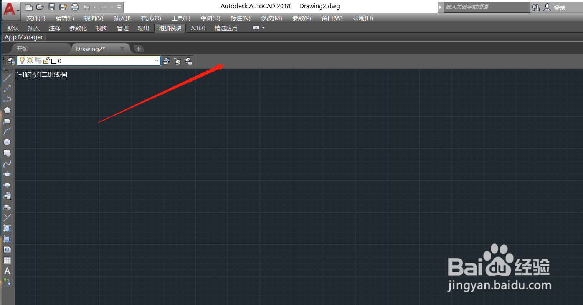Click the Open file icon
Screen dimensions: 583x305
40,7
